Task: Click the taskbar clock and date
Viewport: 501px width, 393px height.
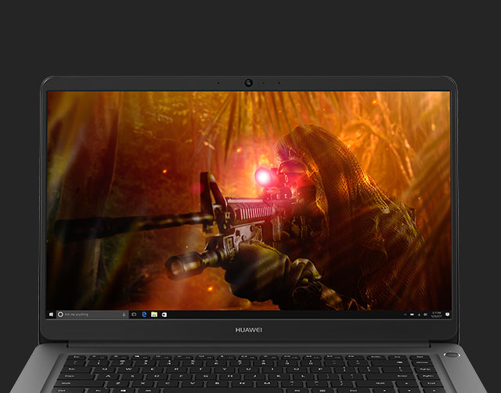Action: point(437,315)
